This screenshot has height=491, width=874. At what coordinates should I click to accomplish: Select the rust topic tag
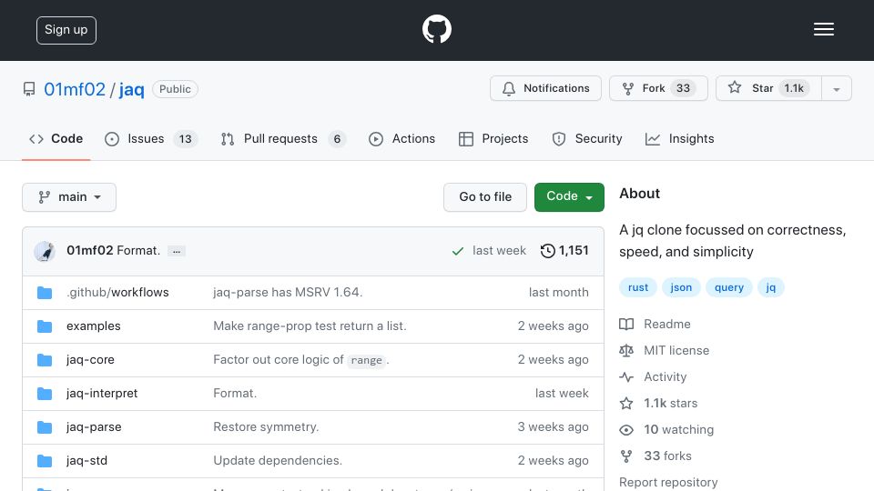point(638,287)
